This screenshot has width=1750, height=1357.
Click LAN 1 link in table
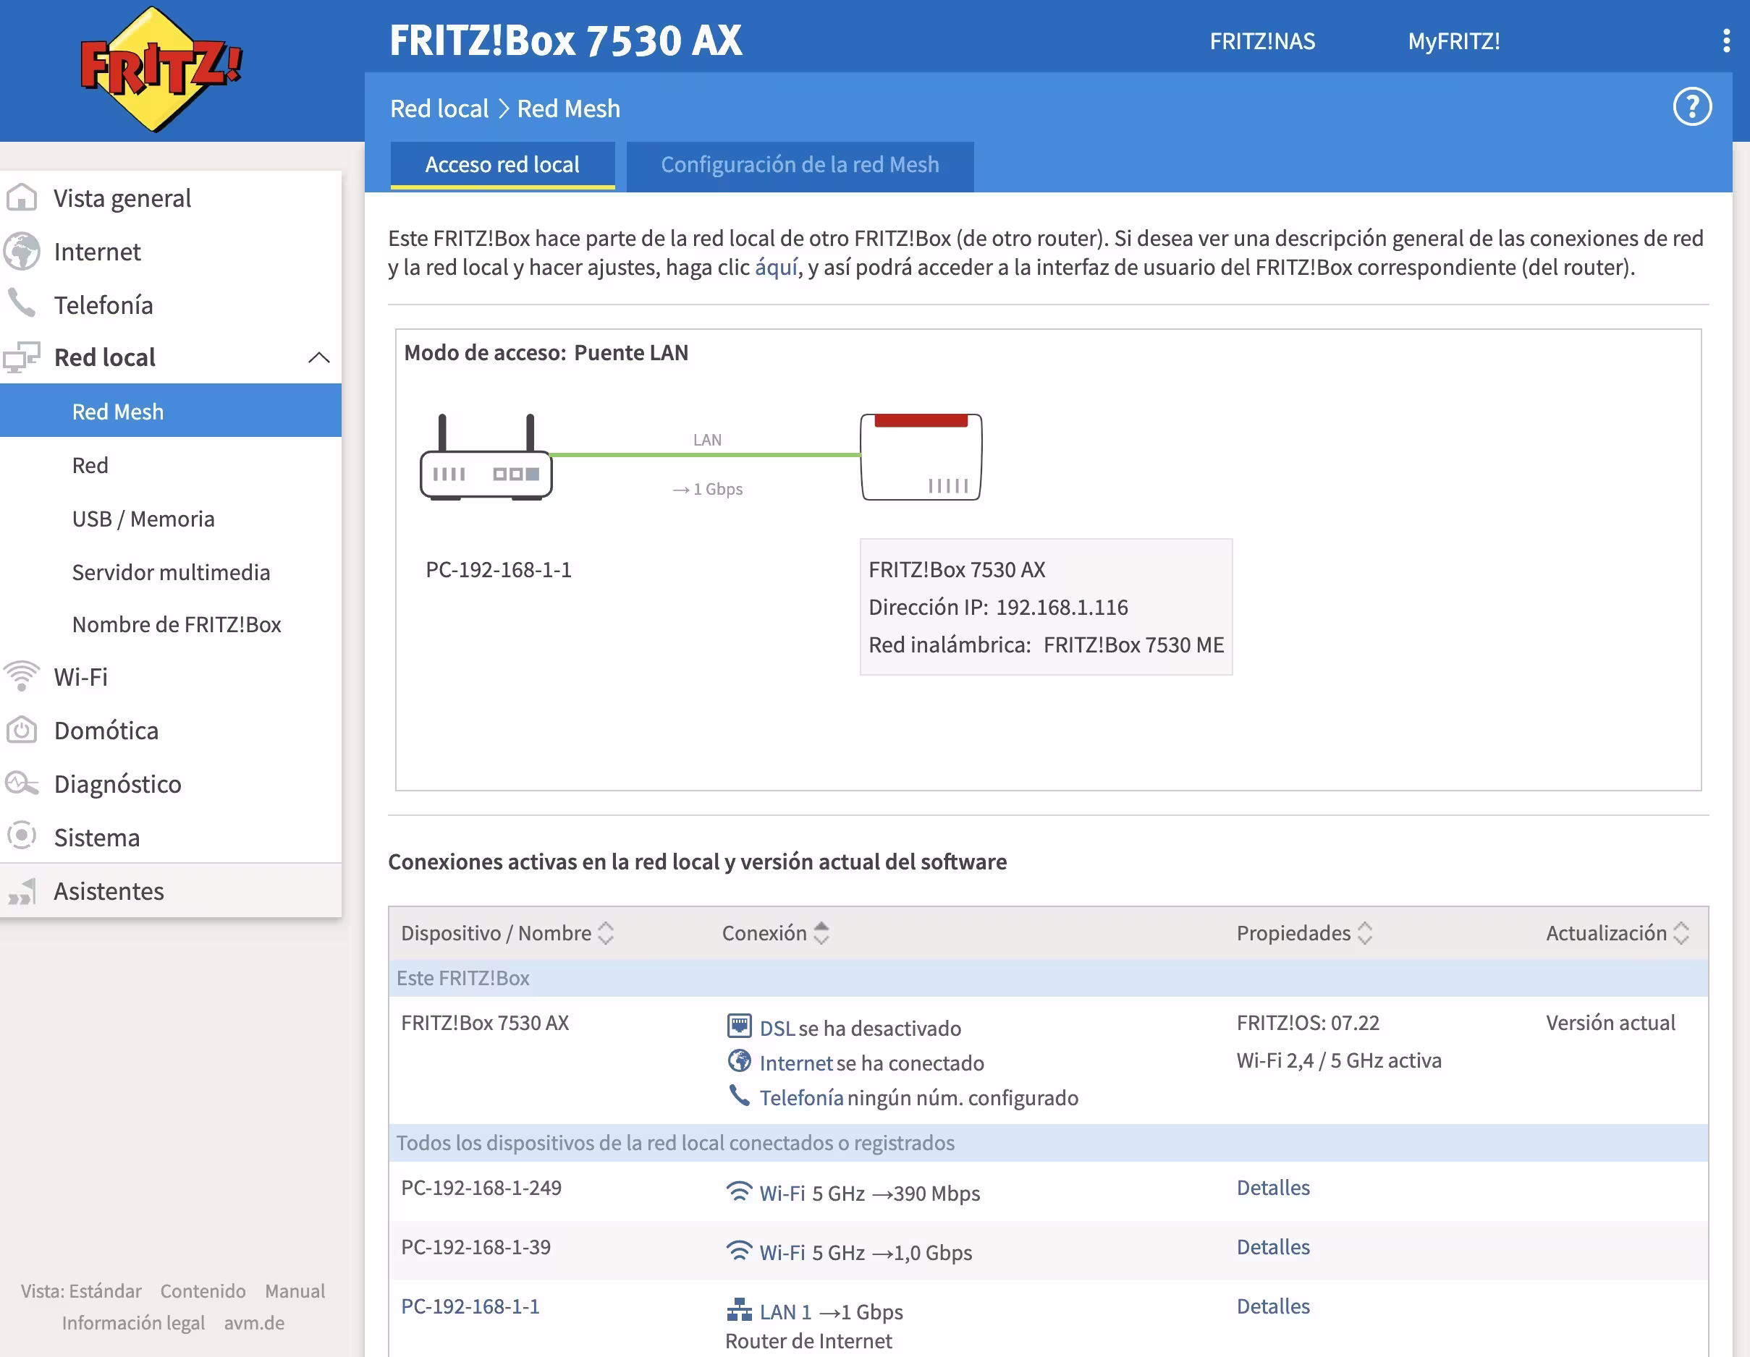coord(785,1311)
